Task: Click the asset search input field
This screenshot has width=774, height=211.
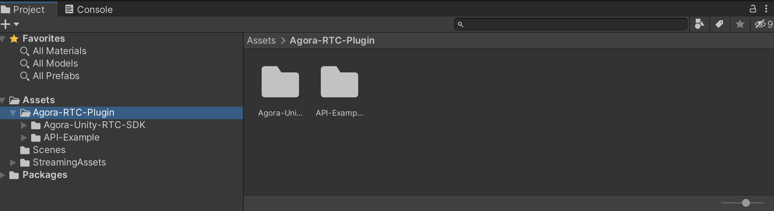Action: 571,24
